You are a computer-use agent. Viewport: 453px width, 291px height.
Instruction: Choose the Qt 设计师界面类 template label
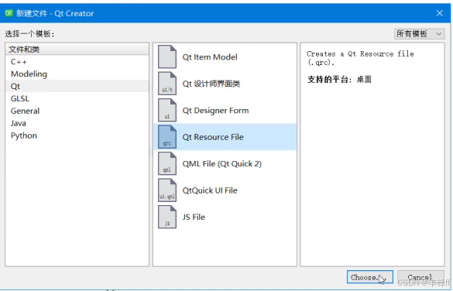[211, 84]
